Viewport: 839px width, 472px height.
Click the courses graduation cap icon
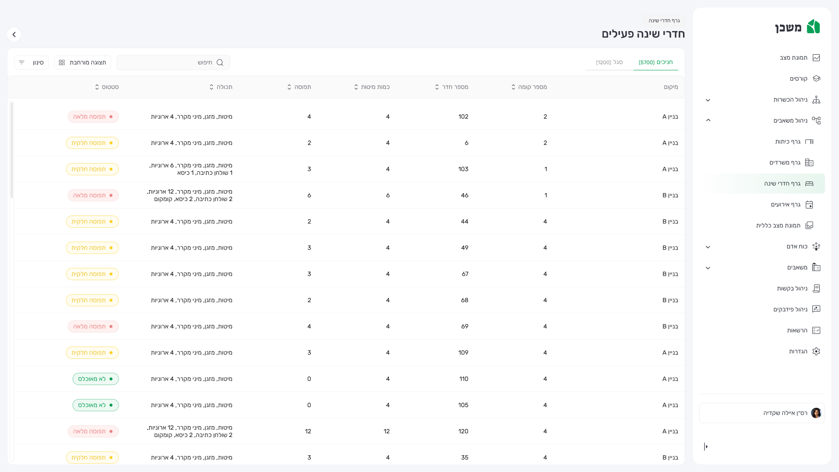(x=816, y=79)
